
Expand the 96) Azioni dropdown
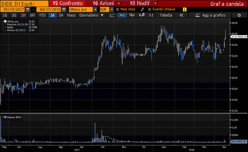(x=119, y=3)
